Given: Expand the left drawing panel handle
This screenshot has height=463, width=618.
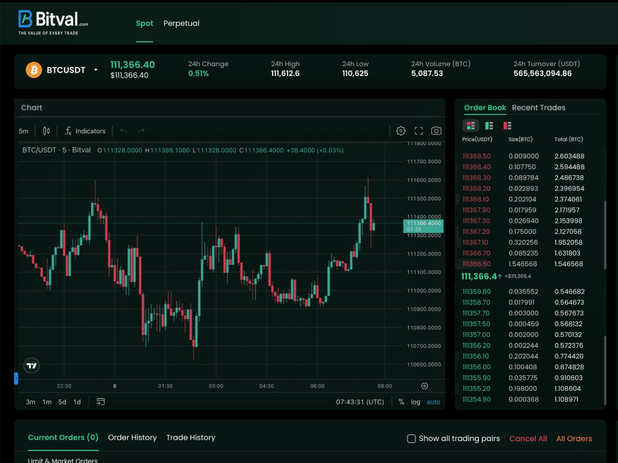Looking at the screenshot, I should 16,378.
